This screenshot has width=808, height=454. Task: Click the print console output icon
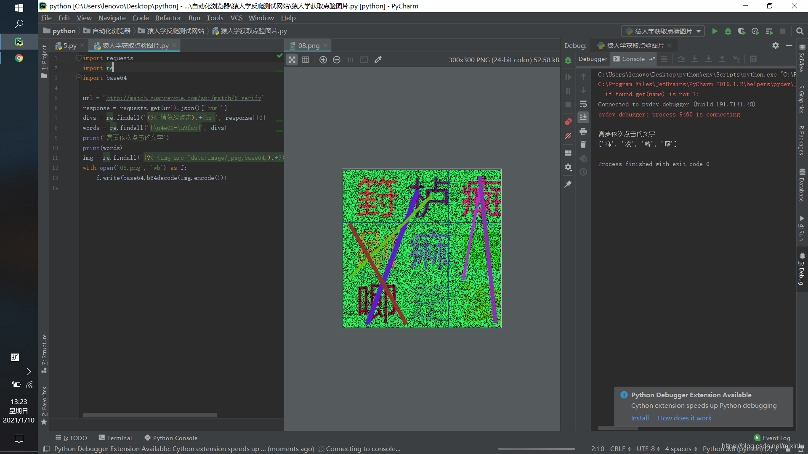tap(583, 132)
